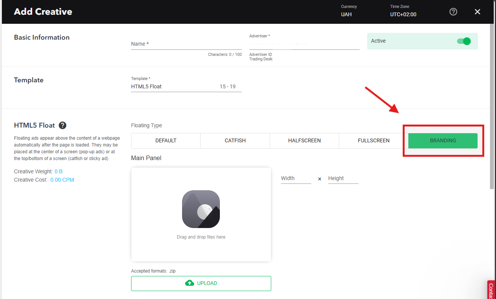Focus the Height input field

pyautogui.click(x=343, y=178)
